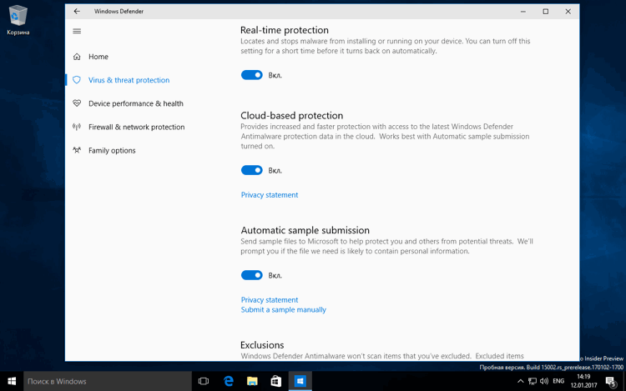Open the Action Center notifications icon
Screen dimensions: 626x391
coord(611,382)
